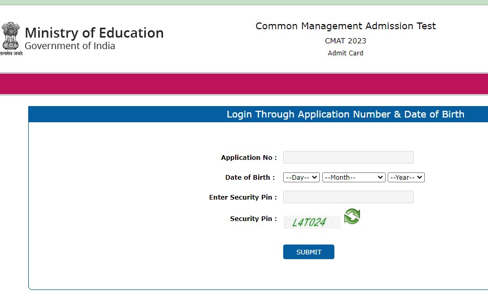Focus the Application No input field

(x=348, y=157)
